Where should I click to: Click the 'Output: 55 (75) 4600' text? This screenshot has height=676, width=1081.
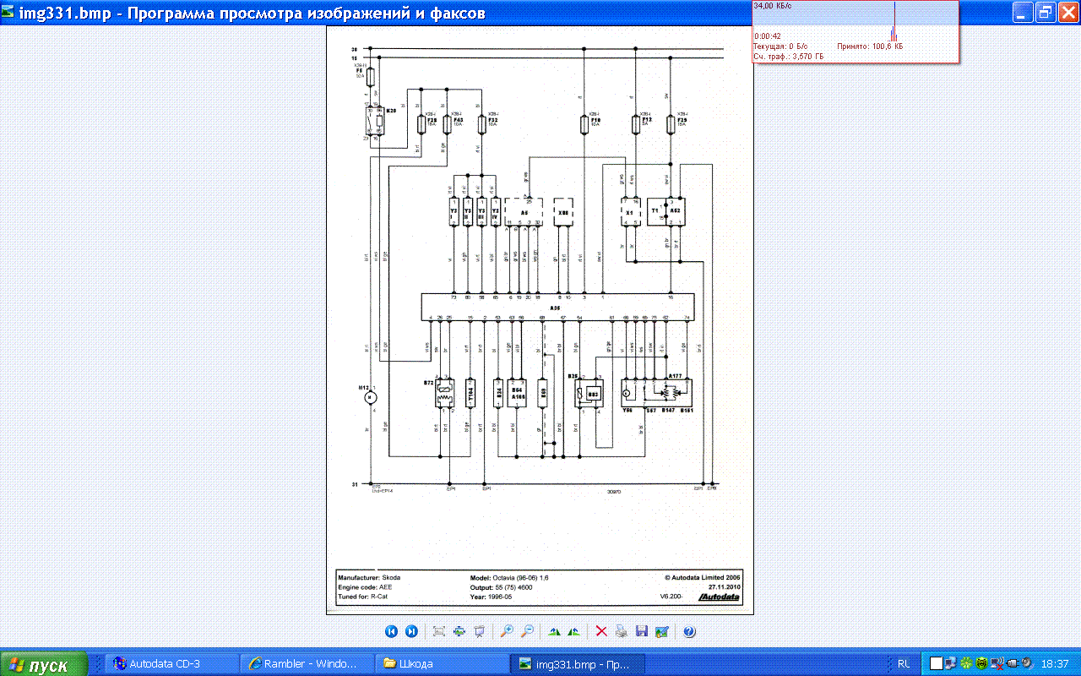click(503, 586)
